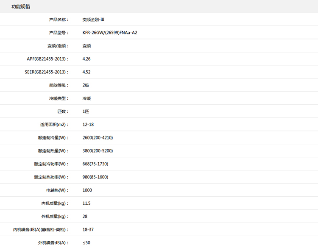Select the indoor noise value 18-37
The width and height of the screenshot is (318, 248).
click(x=88, y=229)
